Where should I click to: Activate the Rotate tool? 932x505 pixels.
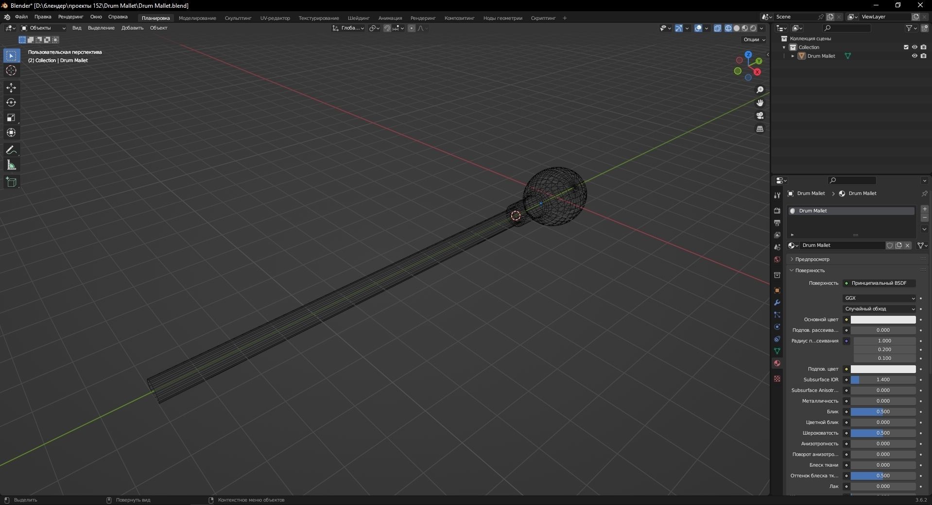(11, 103)
